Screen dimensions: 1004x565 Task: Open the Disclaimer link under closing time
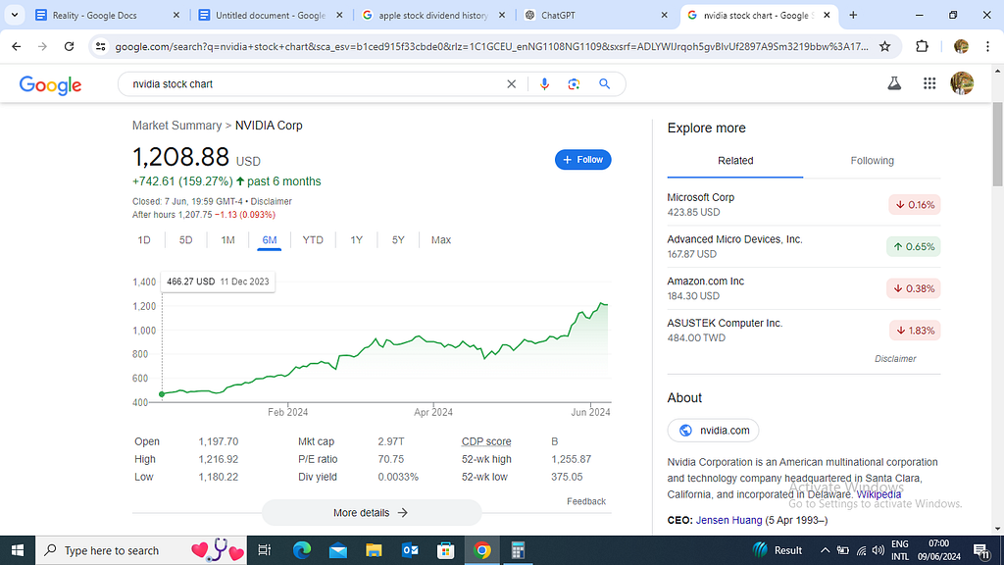pos(271,201)
